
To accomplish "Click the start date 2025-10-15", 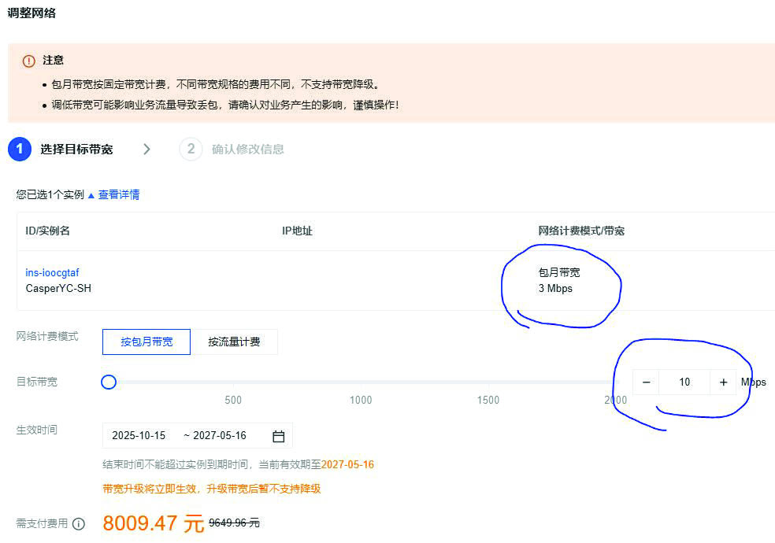I will pyautogui.click(x=139, y=436).
